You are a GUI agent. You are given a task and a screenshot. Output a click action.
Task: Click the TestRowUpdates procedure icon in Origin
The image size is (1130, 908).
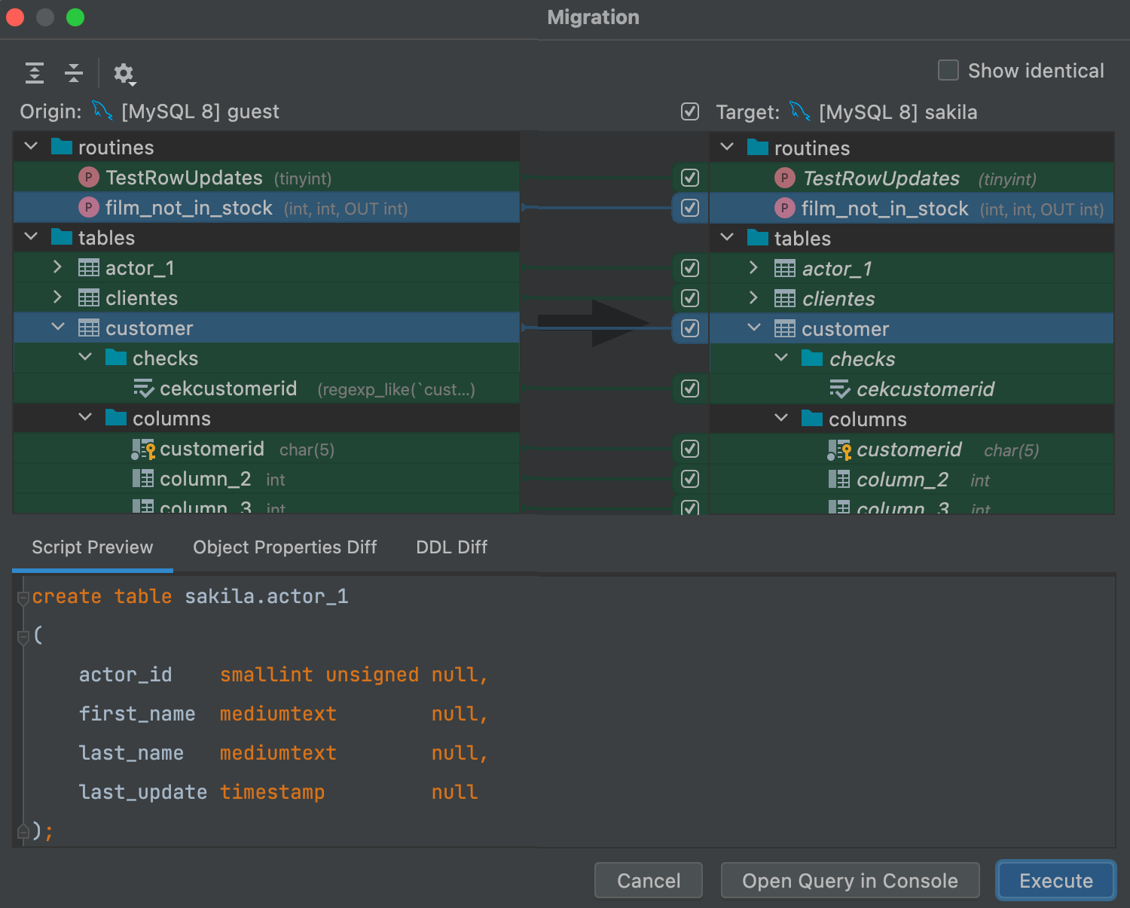[x=89, y=178]
